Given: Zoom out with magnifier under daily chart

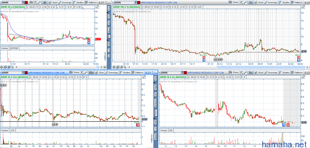Looking at the screenshot, I should pyautogui.click(x=8, y=67).
